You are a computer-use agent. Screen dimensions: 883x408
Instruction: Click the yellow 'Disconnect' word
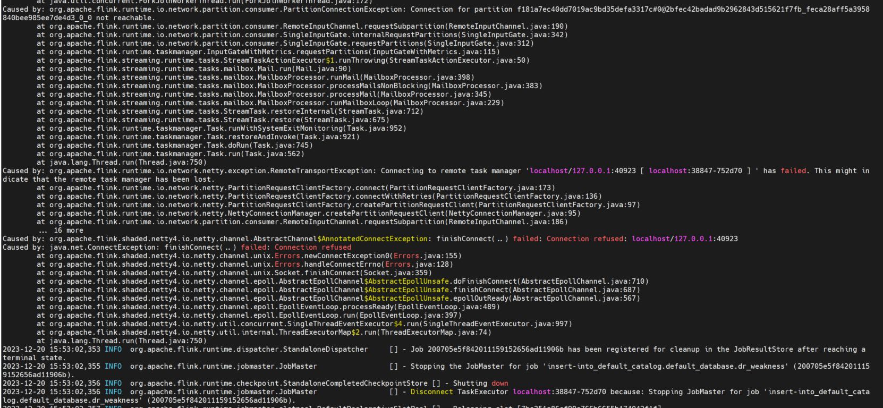coord(432,392)
